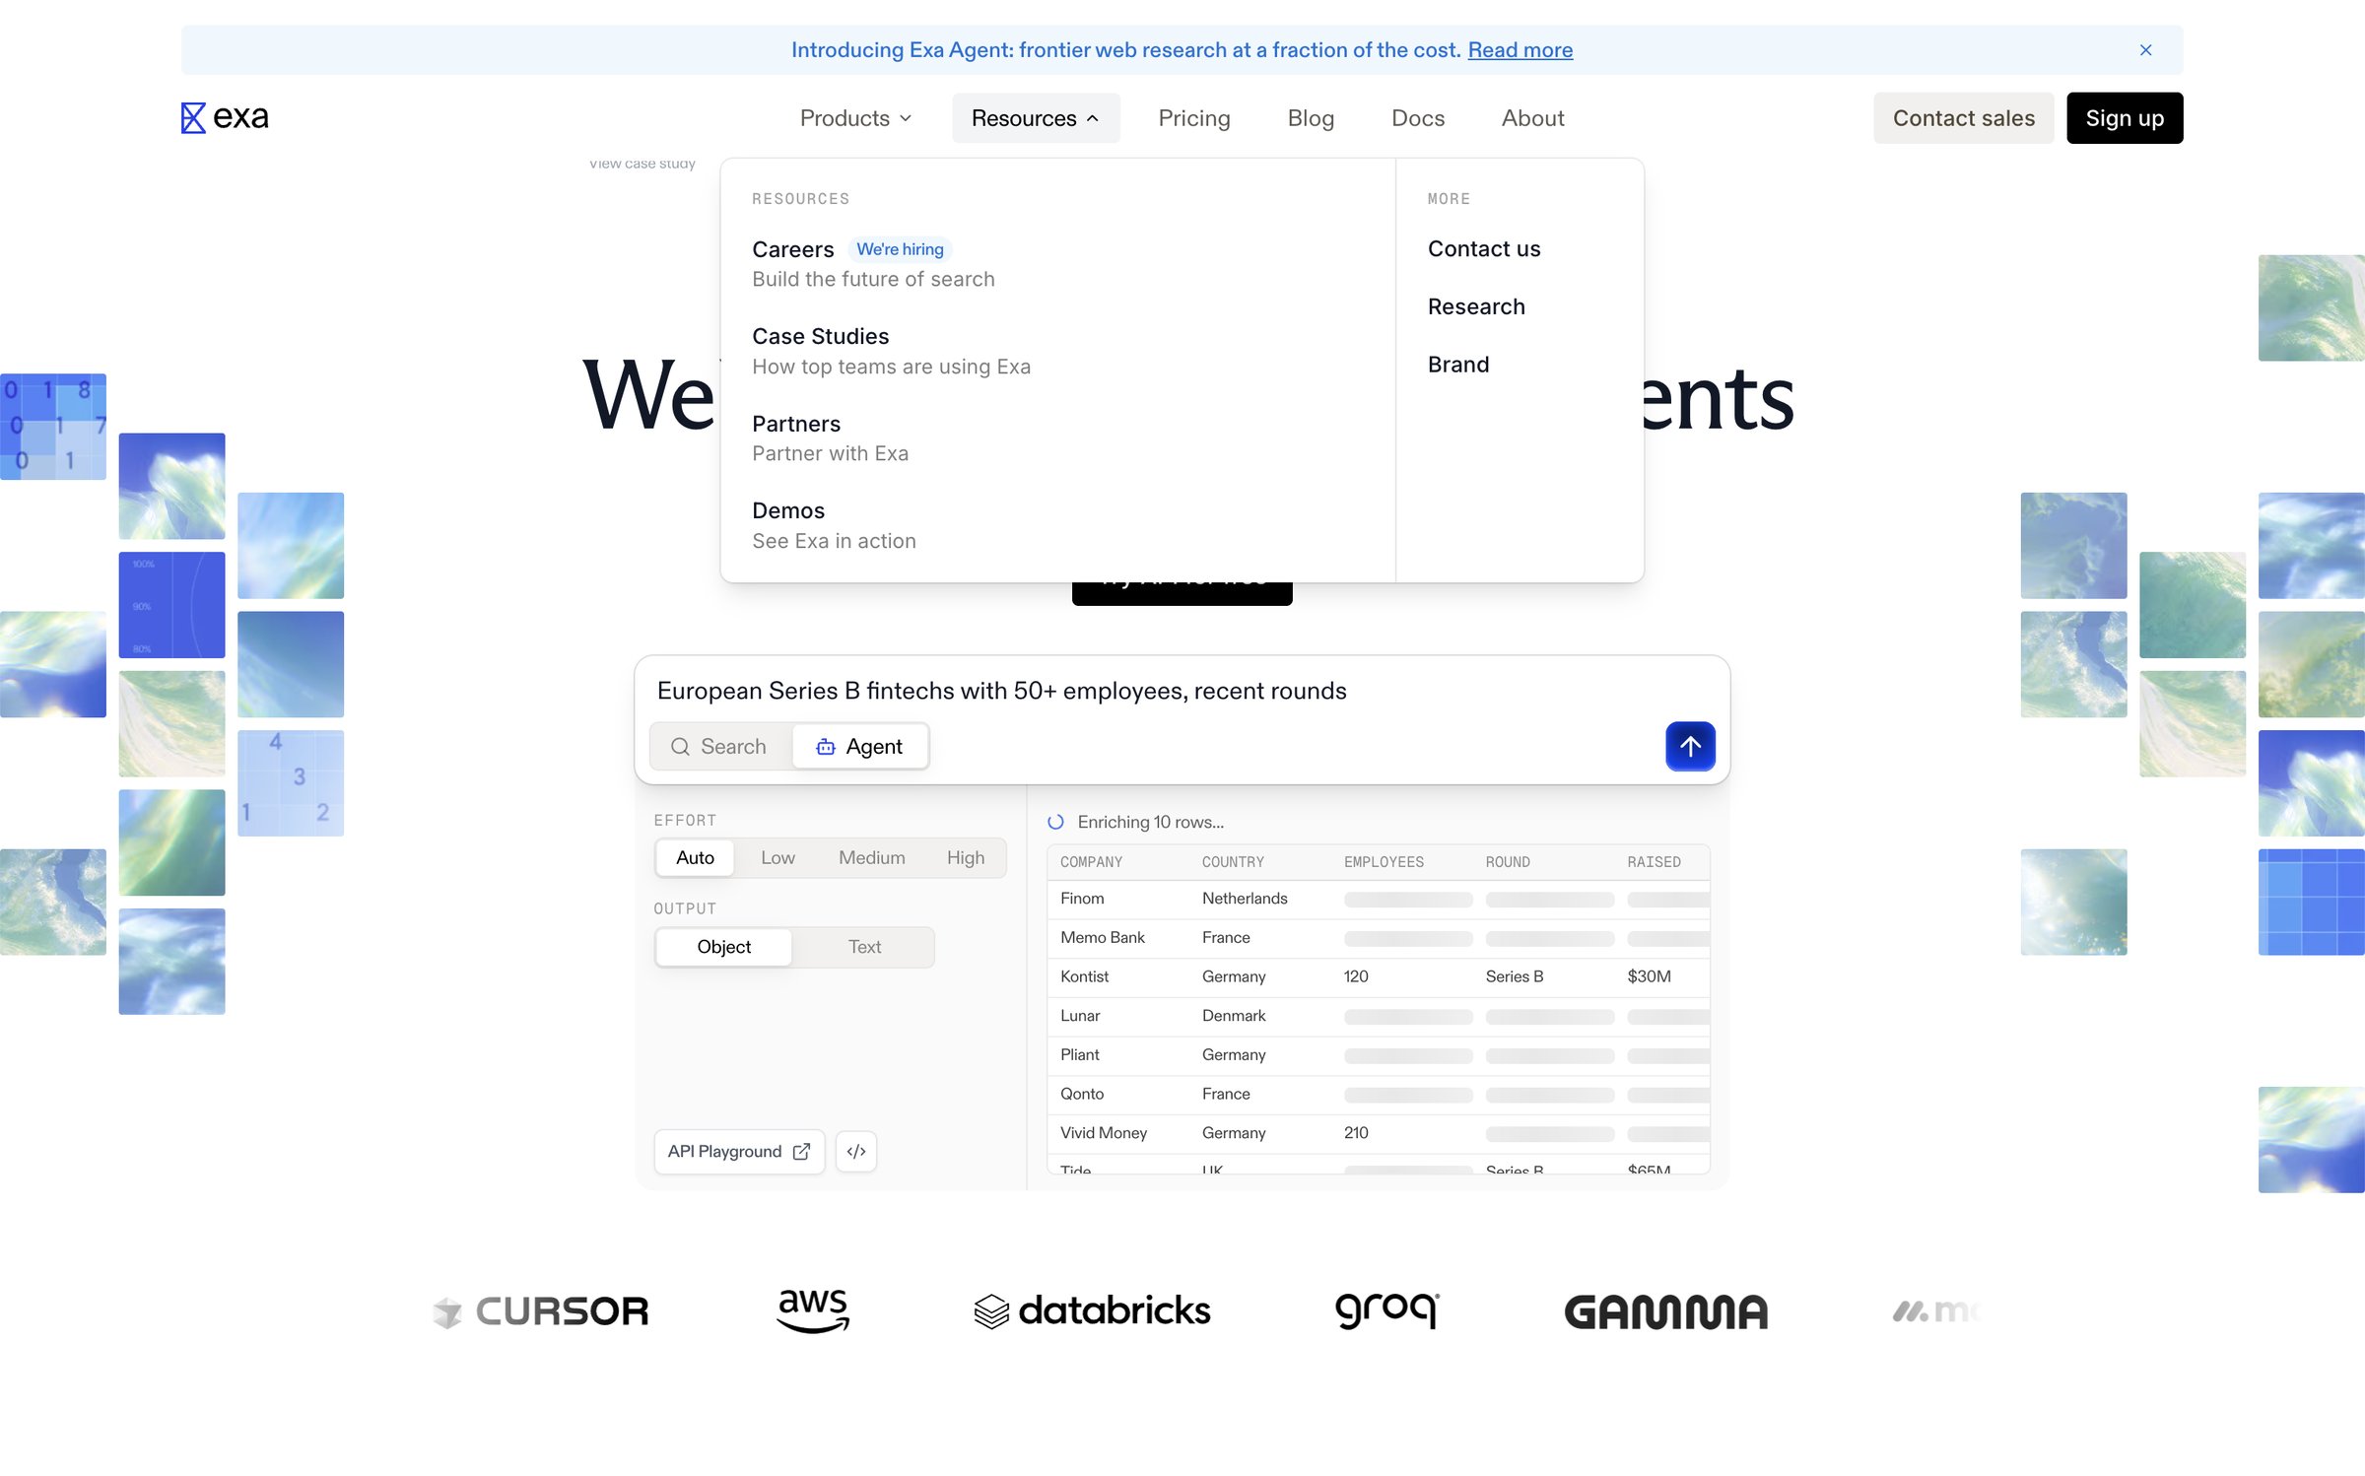Screen dimensions: 2365x1476
Task: Click the Sign up button
Action: click(2124, 118)
